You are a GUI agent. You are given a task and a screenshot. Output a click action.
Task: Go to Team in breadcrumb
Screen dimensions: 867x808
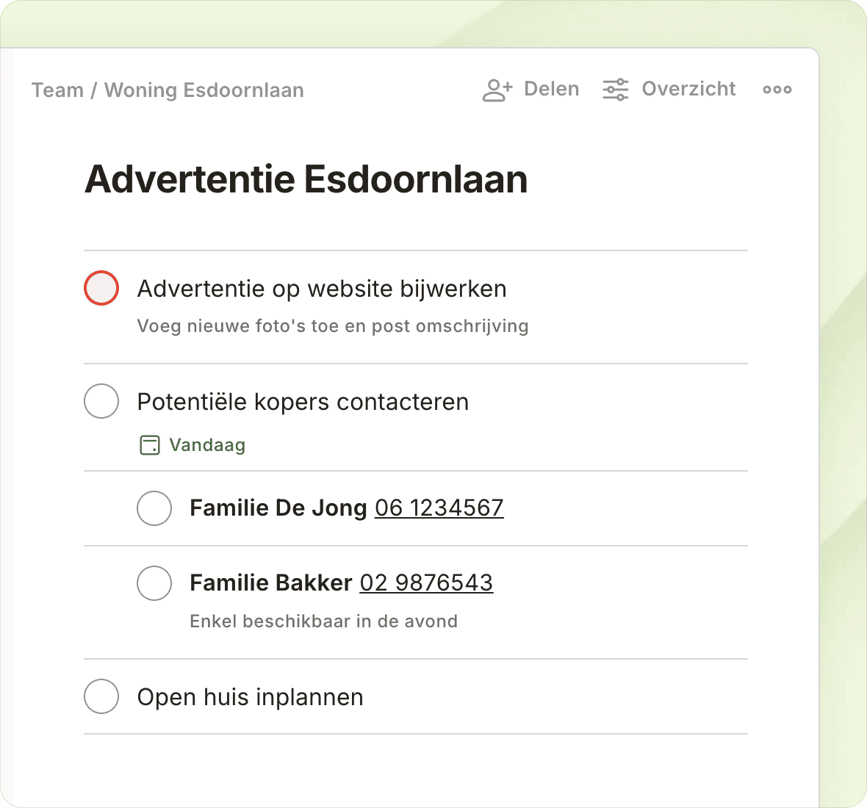coord(57,90)
